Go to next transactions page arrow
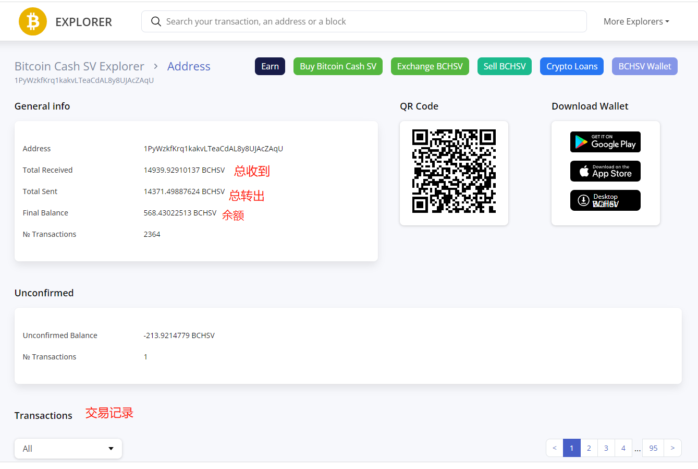This screenshot has height=469, width=698. pyautogui.click(x=672, y=448)
